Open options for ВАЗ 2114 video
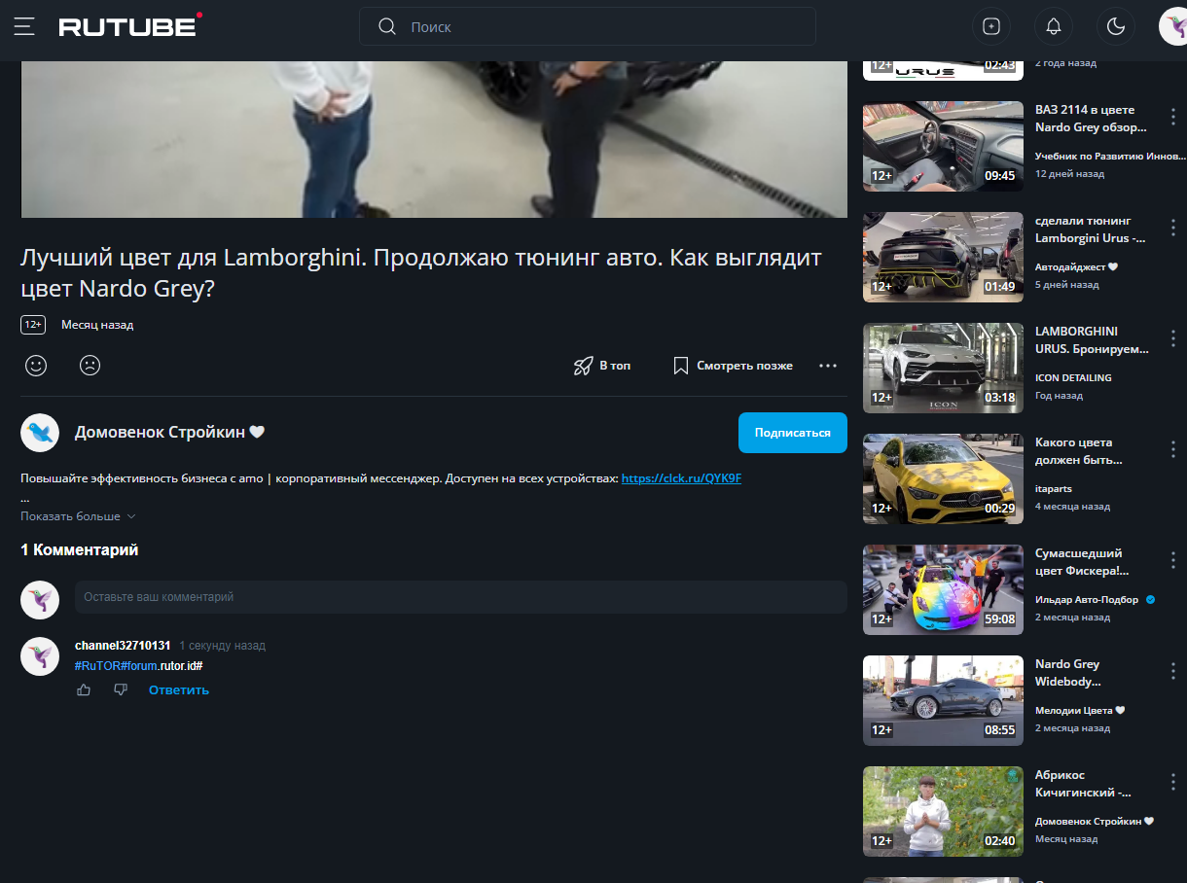 click(1173, 117)
